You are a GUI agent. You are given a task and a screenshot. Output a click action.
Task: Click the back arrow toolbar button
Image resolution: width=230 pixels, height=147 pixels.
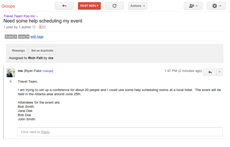[64, 6]
